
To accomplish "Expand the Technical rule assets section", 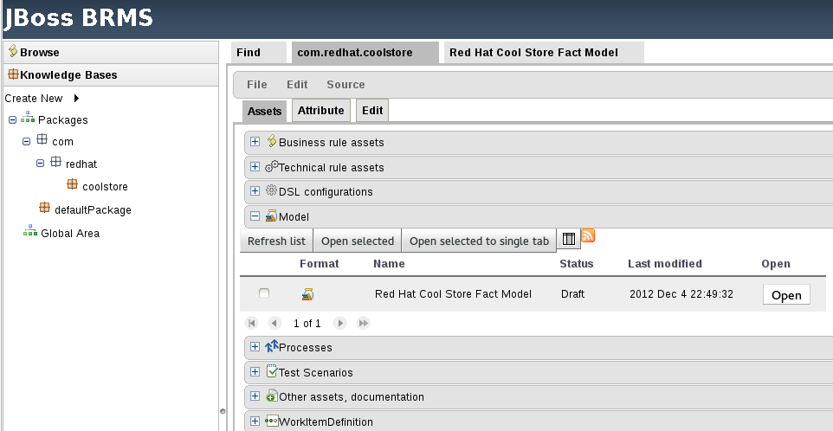I will [x=255, y=167].
